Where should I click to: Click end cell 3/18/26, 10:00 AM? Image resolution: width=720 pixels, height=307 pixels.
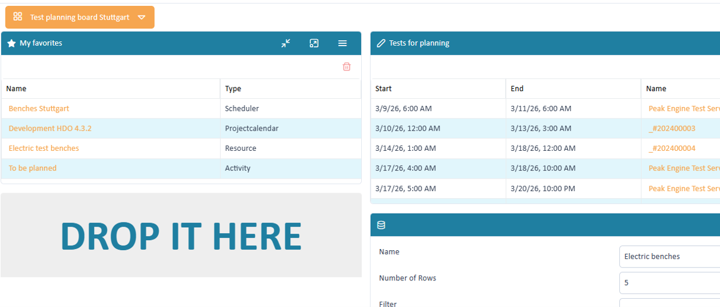(573, 168)
